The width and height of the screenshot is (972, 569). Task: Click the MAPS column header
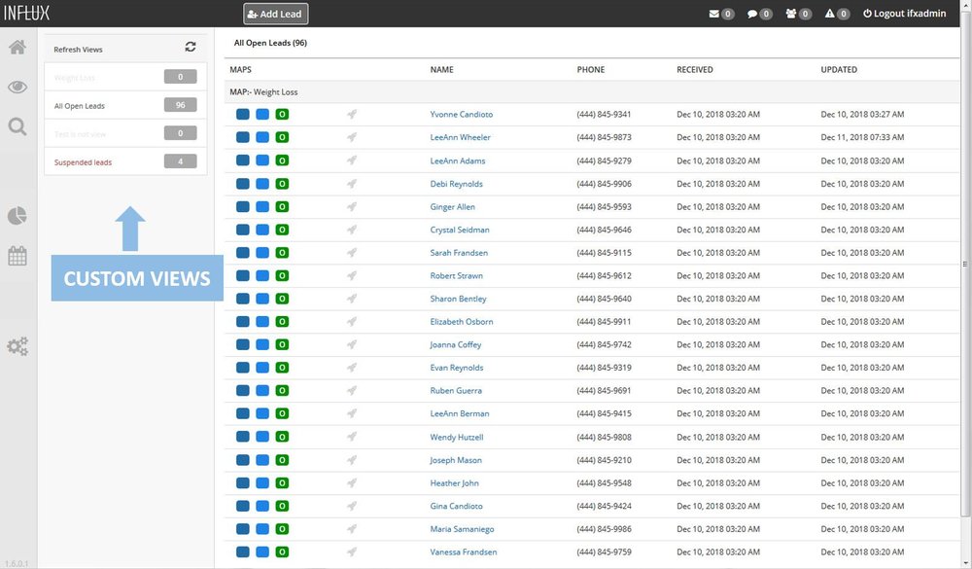[240, 69]
